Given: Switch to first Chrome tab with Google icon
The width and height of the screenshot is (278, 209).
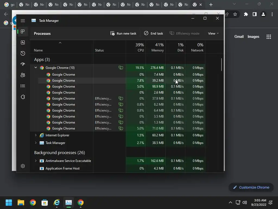Looking at the screenshot, I should point(10,5).
